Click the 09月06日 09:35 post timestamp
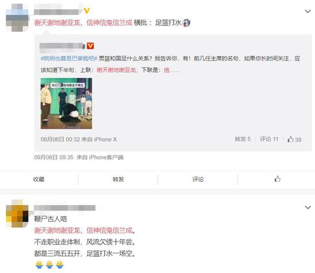This screenshot has width=315, height=273. click(x=54, y=157)
